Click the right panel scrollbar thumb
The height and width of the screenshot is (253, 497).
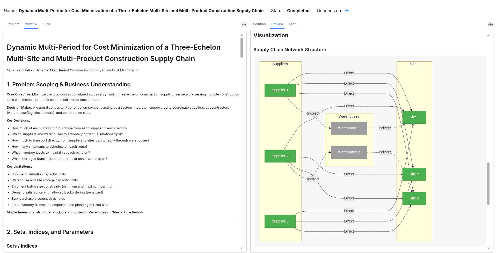(x=488, y=184)
